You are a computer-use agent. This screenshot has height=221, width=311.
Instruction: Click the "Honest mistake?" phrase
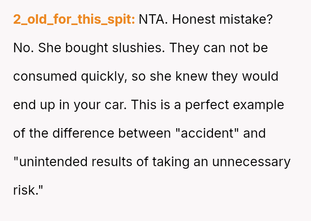tap(222, 19)
